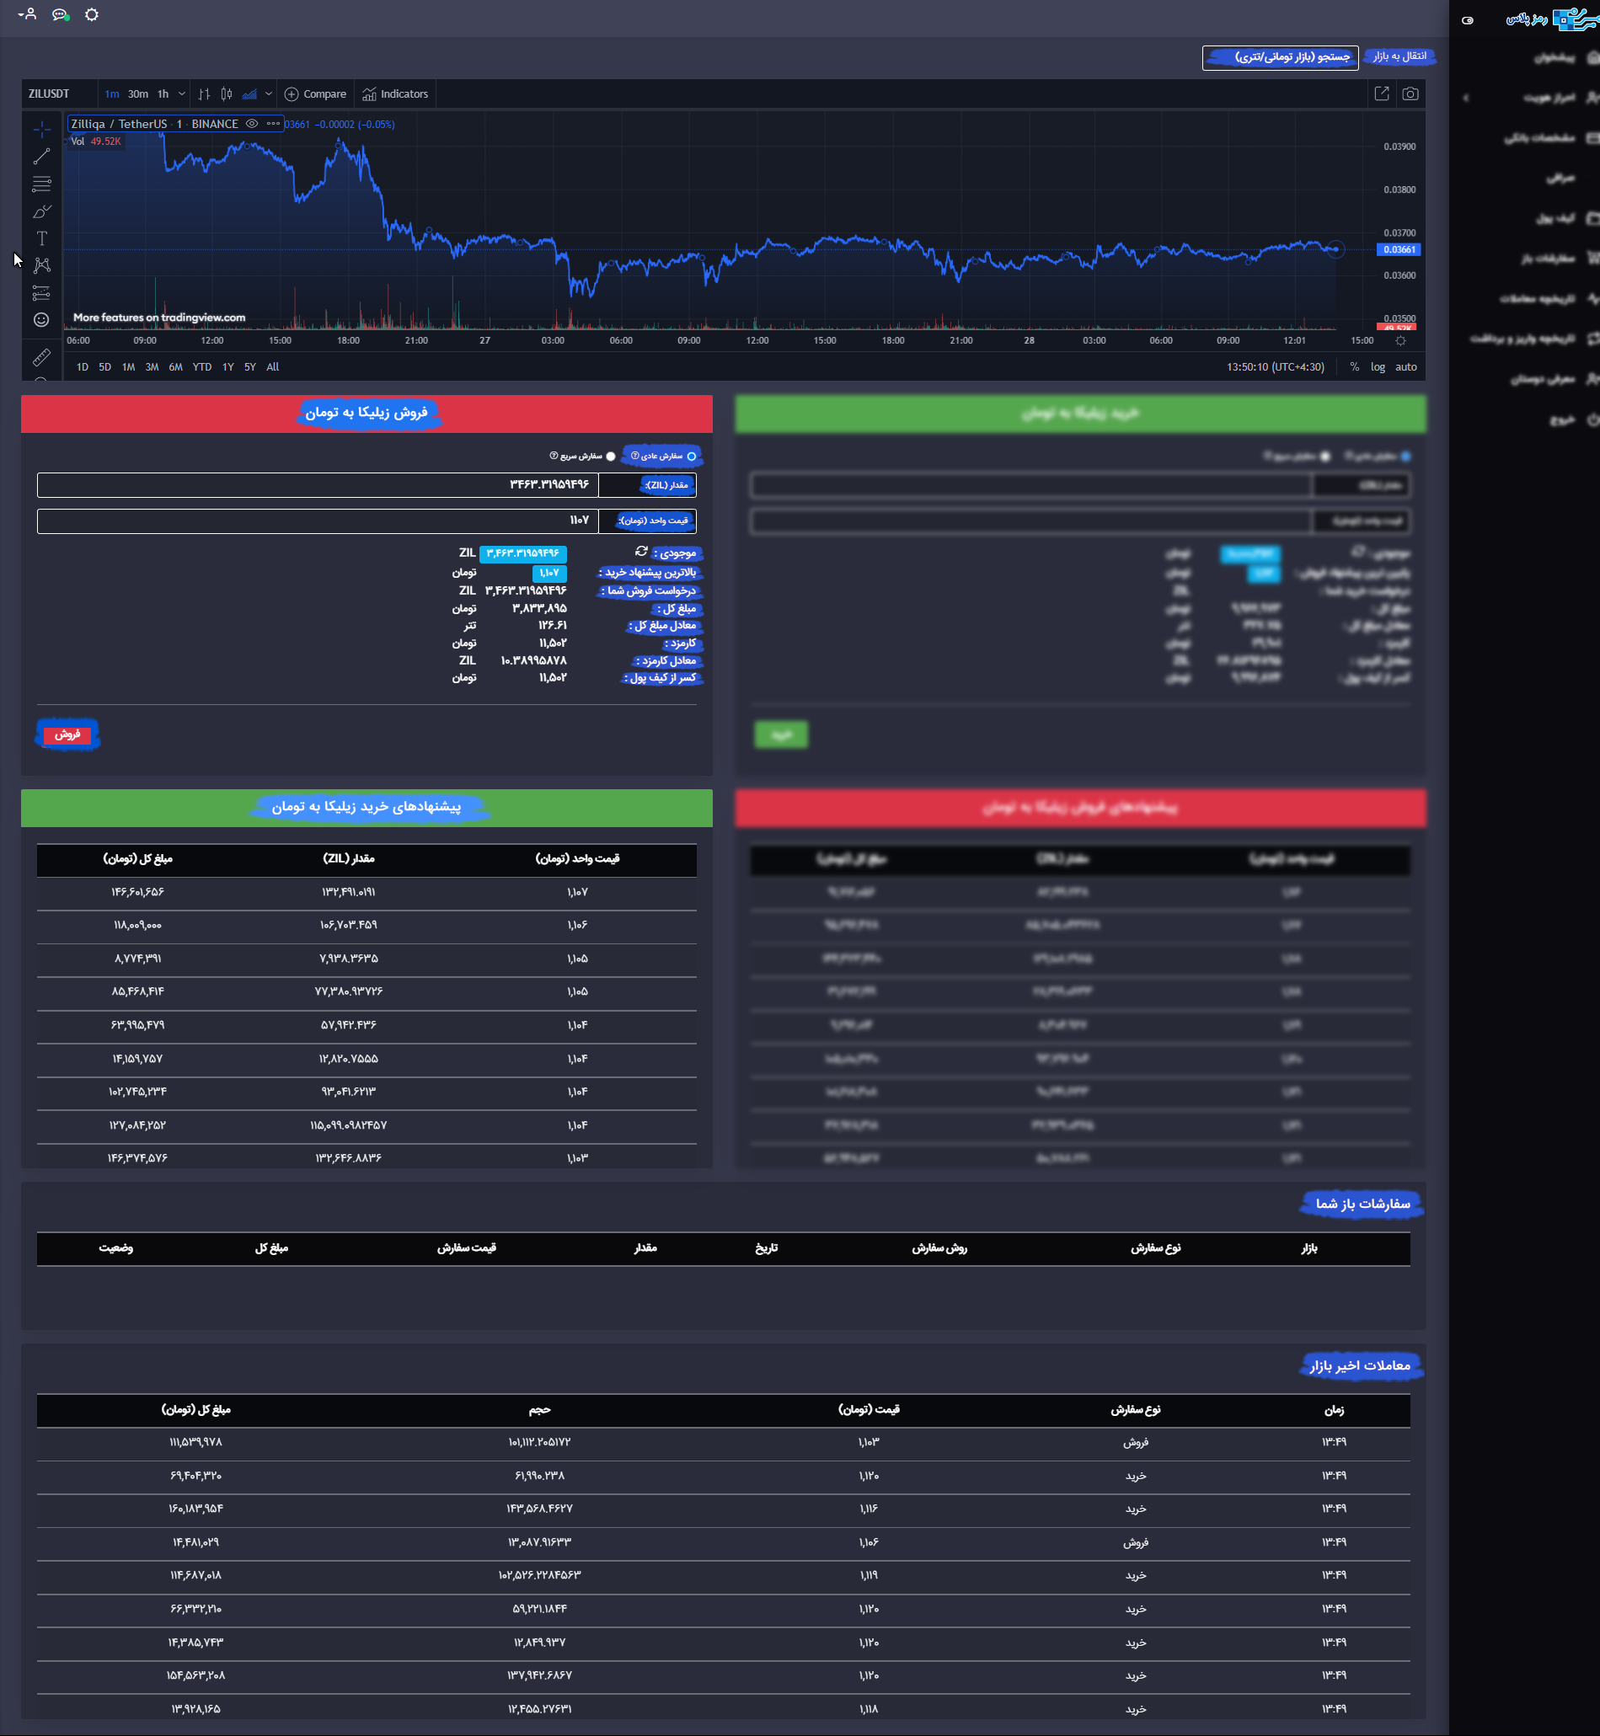Toggle the Zilliqa series visibility eye
Viewport: 1600px width, 1736px height.
click(x=252, y=124)
